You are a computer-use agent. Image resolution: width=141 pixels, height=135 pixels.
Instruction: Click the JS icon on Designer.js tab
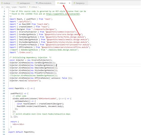click(74, 3)
